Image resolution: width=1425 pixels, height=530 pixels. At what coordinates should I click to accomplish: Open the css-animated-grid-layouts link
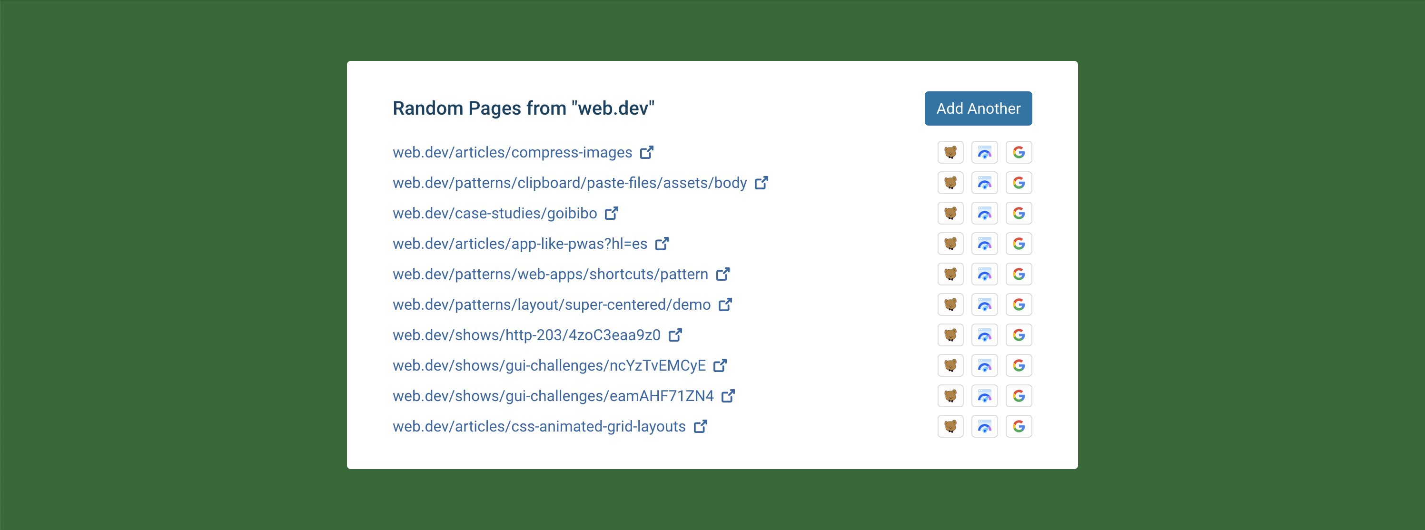(550, 426)
